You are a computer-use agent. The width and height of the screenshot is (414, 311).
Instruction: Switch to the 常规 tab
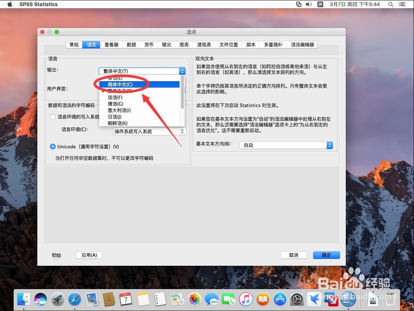[x=74, y=45]
